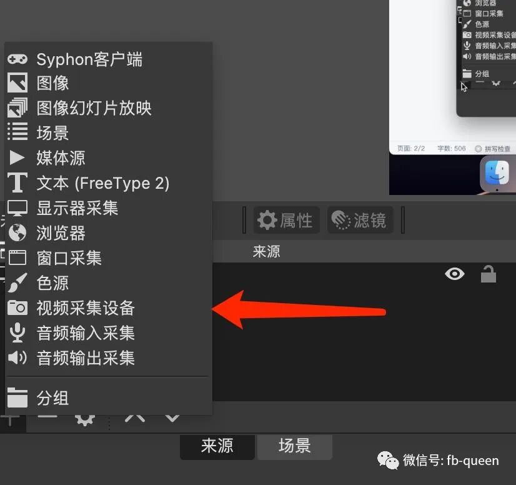Click the T icon beside 文本 (FreeType 2)

point(17,183)
